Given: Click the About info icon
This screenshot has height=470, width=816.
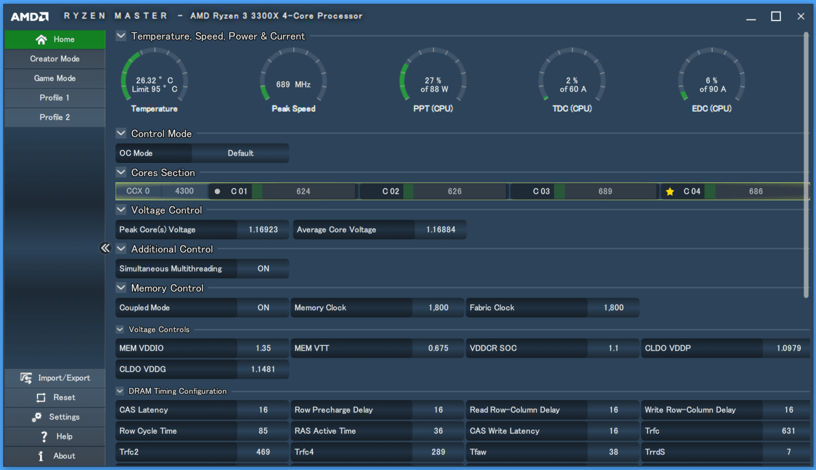Looking at the screenshot, I should [41, 456].
